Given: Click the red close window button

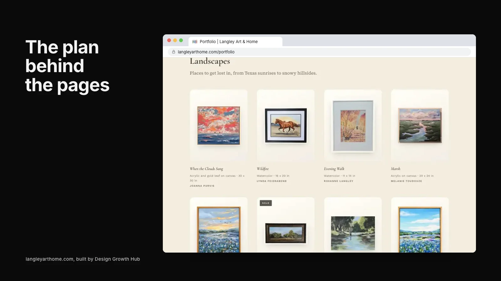Looking at the screenshot, I should [169, 40].
